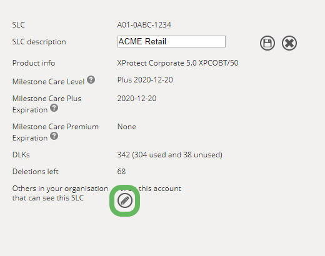Edit who can see this SLC with pencil icon
Viewport: 325px width, 256px height.
click(x=125, y=200)
